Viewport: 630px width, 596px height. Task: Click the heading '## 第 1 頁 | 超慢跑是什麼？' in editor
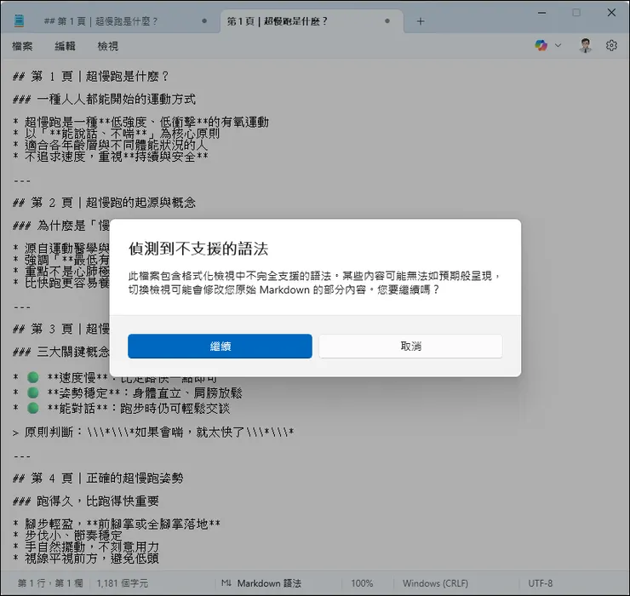91,76
